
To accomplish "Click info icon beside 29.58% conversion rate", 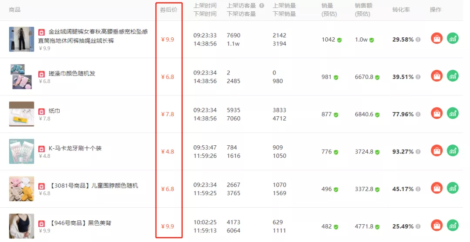I will pos(418,39).
